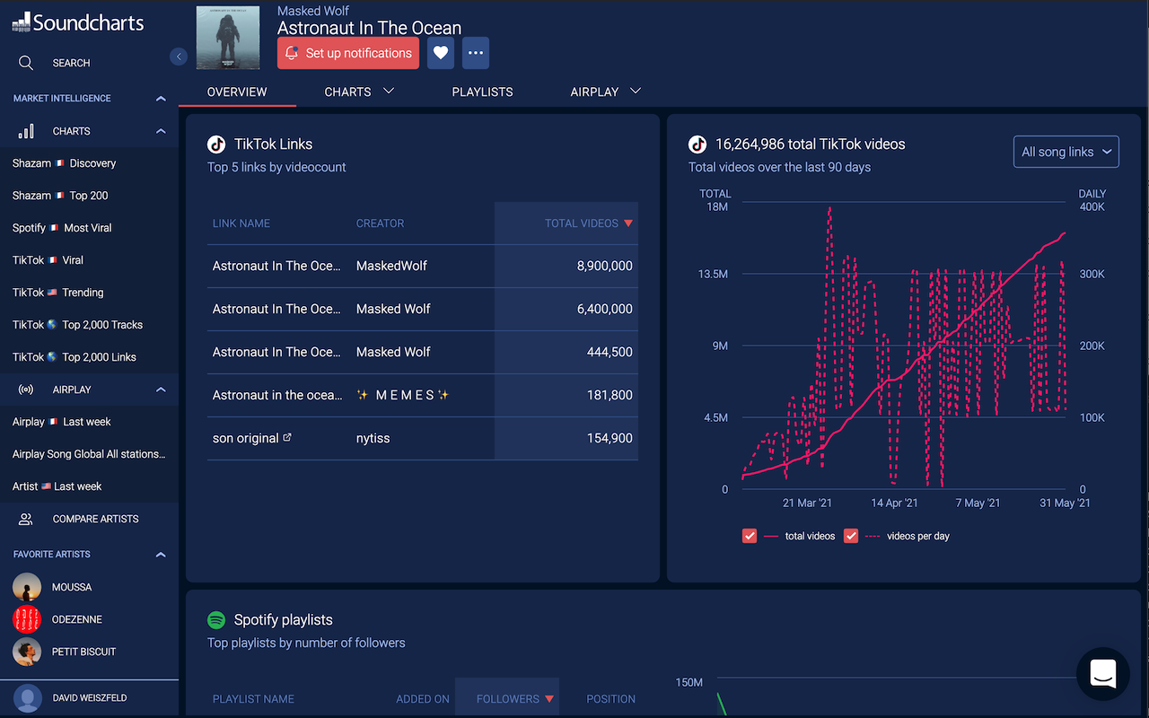Open the PETIT BISCUIT favorite artist
This screenshot has height=718, width=1149.
tap(84, 652)
